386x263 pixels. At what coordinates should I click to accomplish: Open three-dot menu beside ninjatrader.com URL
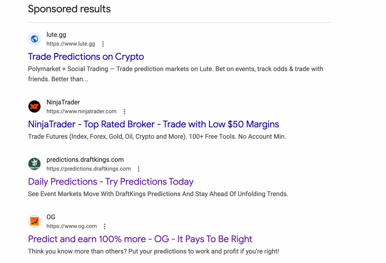124,112
